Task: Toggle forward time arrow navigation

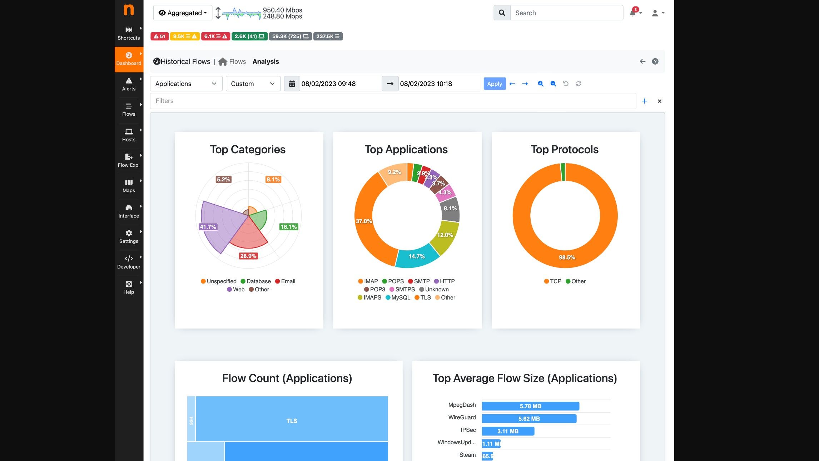Action: point(524,84)
